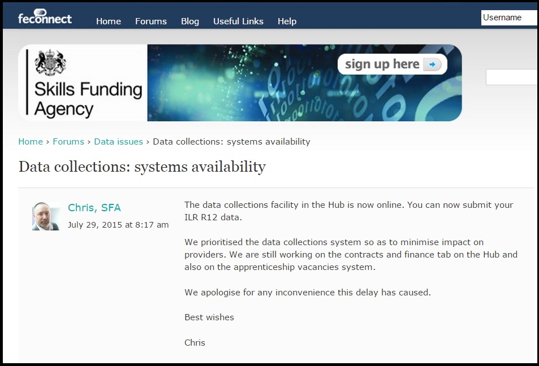Click the blue arrow on sign up button
539x366 pixels.
[x=432, y=64]
